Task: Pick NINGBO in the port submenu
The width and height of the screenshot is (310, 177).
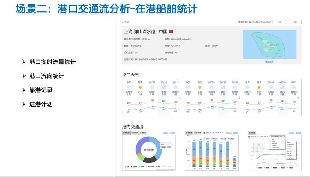Action: 289,147
